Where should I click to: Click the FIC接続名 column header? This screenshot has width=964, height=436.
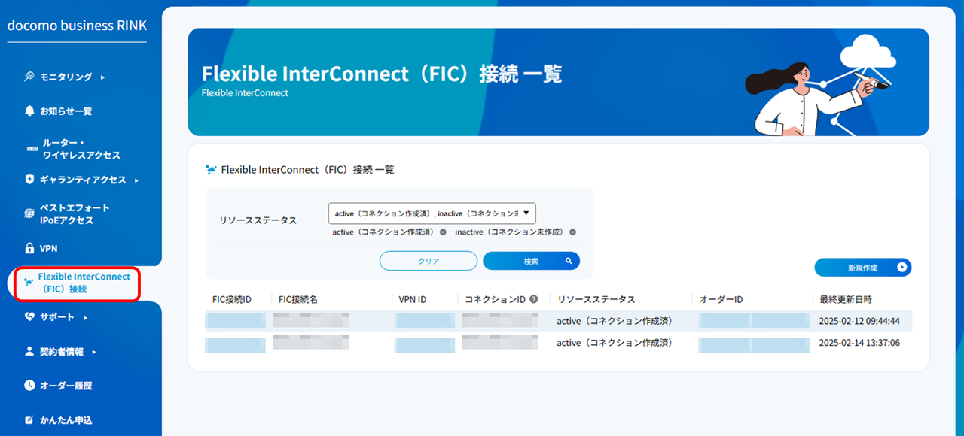coord(298,299)
